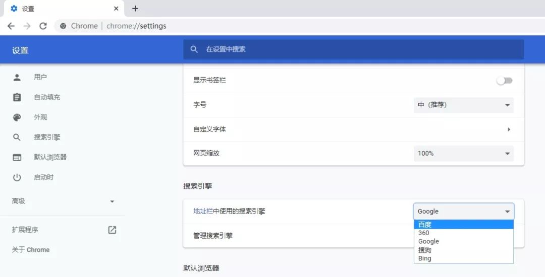Choose Bing from the search engine list
Viewport: 545px width, 277px height.
(464, 258)
